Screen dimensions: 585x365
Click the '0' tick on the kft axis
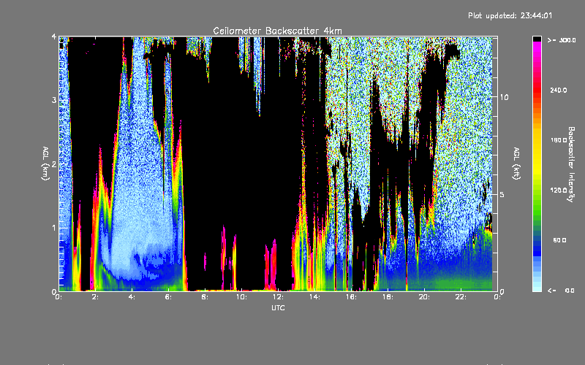(502, 291)
